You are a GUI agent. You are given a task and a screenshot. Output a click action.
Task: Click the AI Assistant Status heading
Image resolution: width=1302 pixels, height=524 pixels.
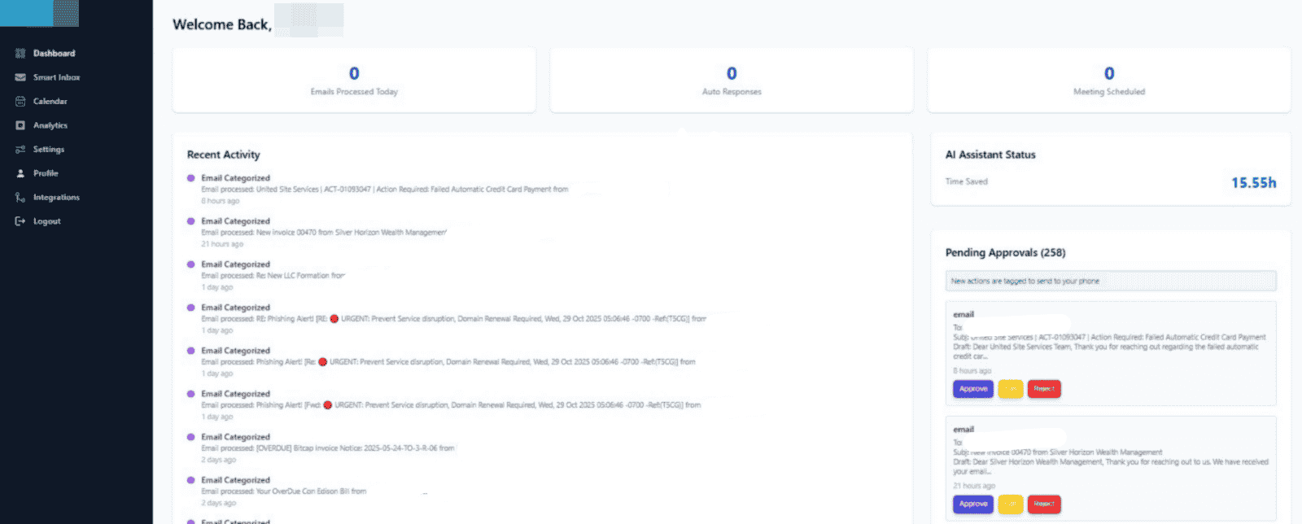tap(990, 155)
